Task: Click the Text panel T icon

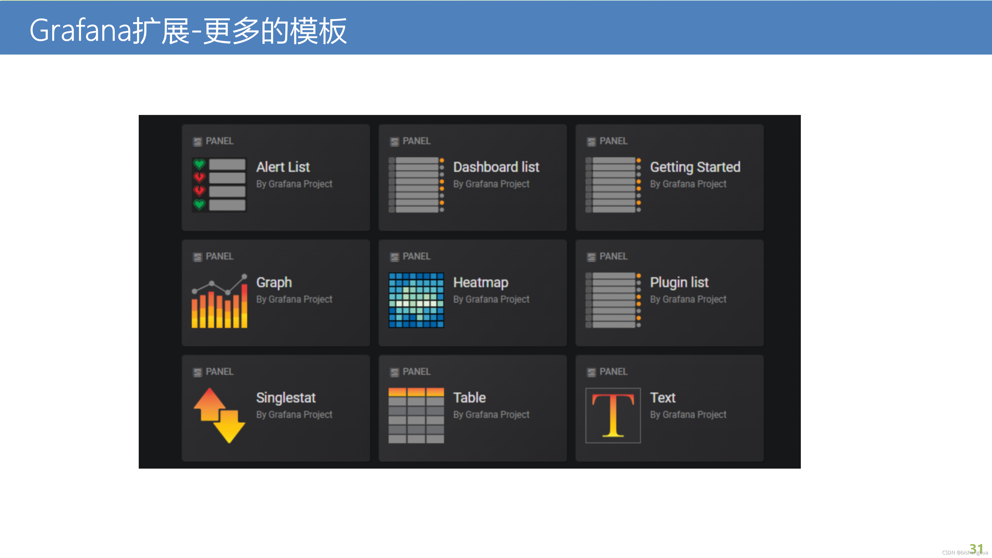Action: point(613,415)
